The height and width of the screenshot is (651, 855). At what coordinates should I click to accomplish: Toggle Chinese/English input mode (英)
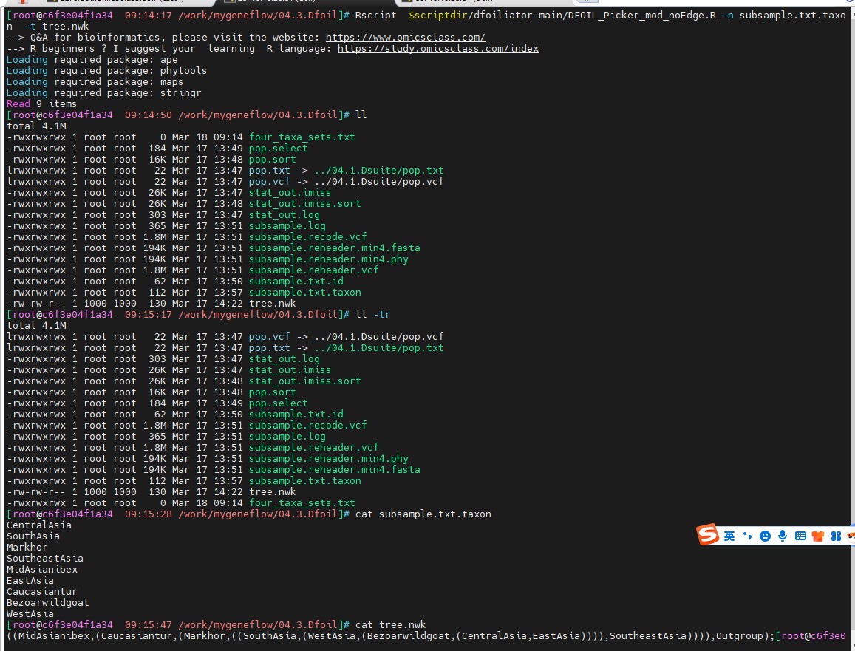coord(729,536)
